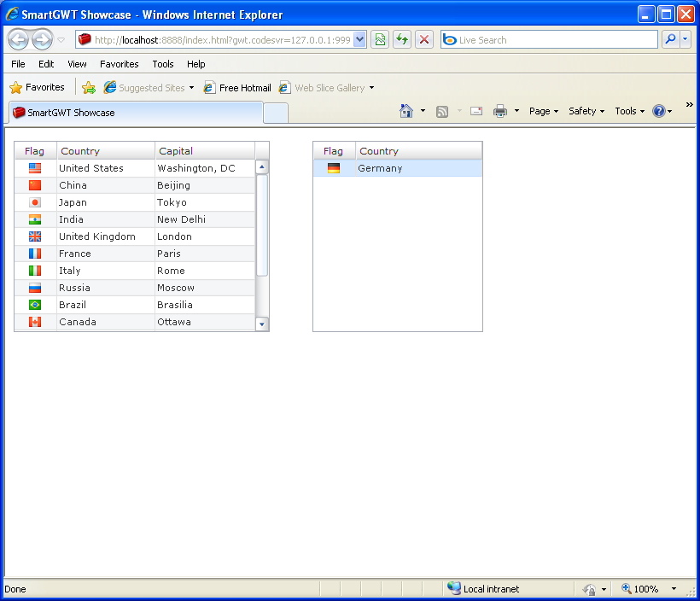Click the Refresh page icon
The height and width of the screenshot is (601, 700).
tap(402, 40)
